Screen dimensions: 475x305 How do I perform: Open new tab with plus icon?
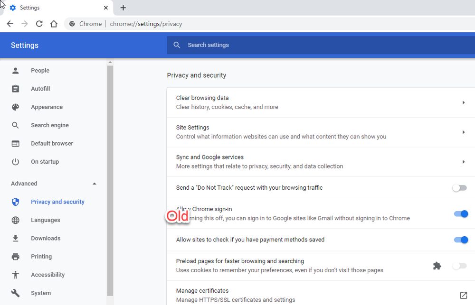[123, 8]
